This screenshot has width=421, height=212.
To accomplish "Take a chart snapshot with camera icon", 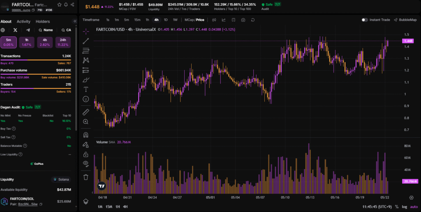I will (243, 20).
